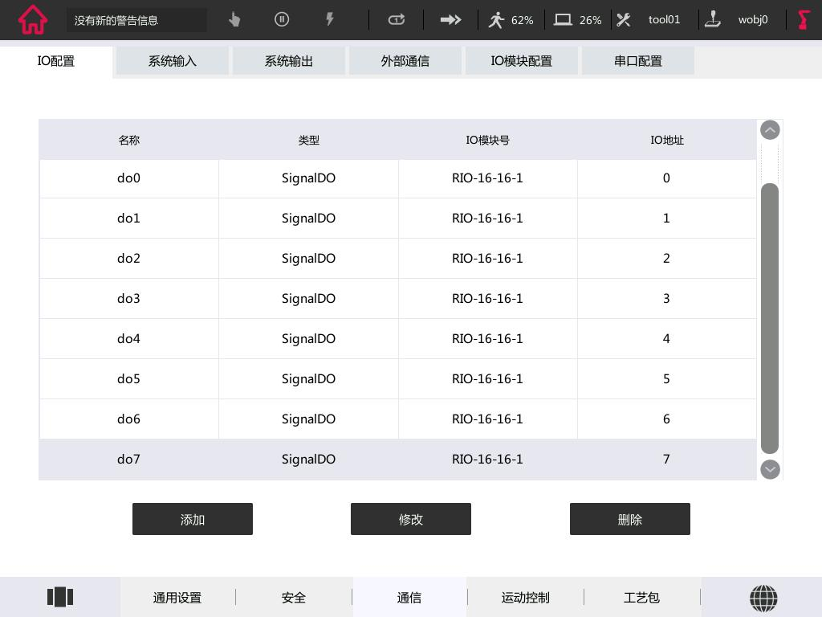Image resolution: width=822 pixels, height=617 pixels.
Task: Click the panel menu icon at bottom left
Action: [60, 596]
